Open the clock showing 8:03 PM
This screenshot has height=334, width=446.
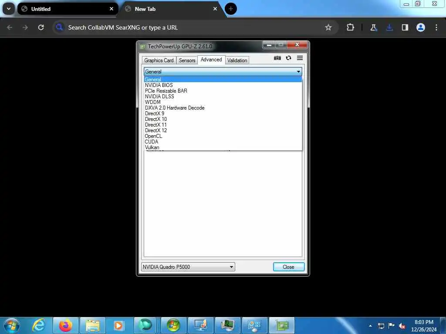(x=424, y=326)
